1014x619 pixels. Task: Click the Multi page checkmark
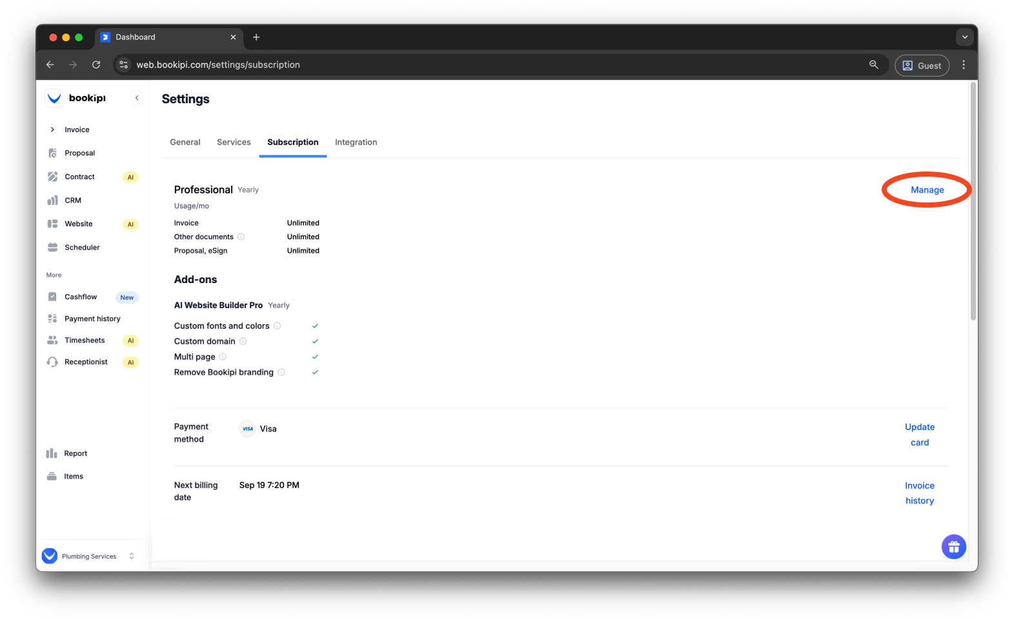click(x=315, y=357)
